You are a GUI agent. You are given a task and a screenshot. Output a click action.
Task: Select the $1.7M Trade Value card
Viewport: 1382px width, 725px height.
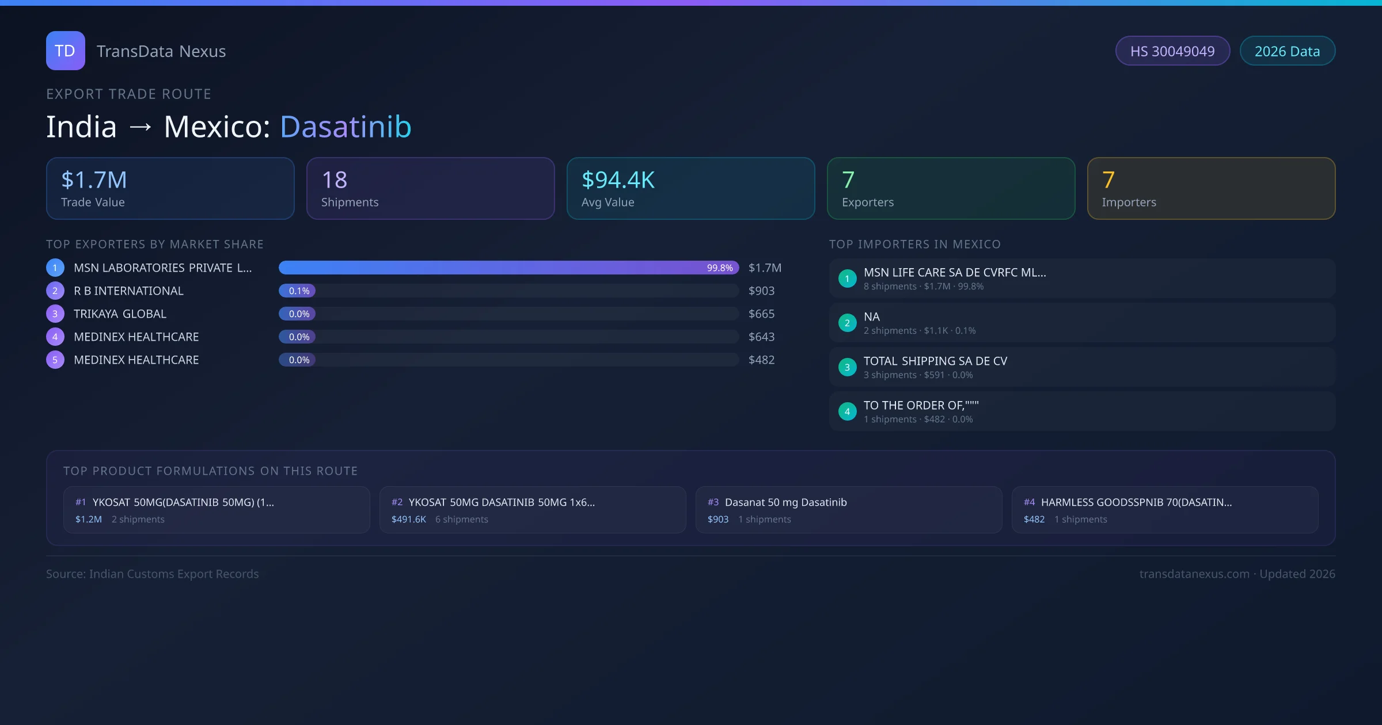tap(170, 188)
